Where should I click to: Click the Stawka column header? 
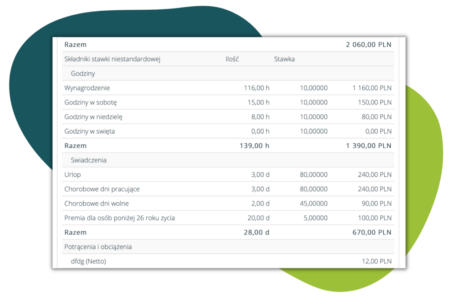[284, 59]
